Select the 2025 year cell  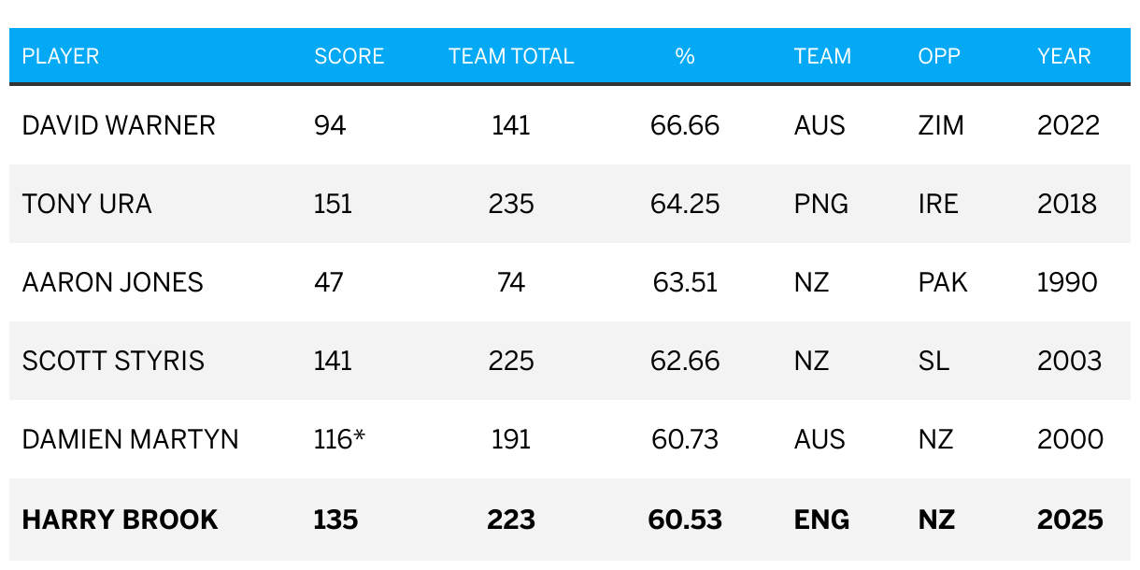tap(1070, 520)
